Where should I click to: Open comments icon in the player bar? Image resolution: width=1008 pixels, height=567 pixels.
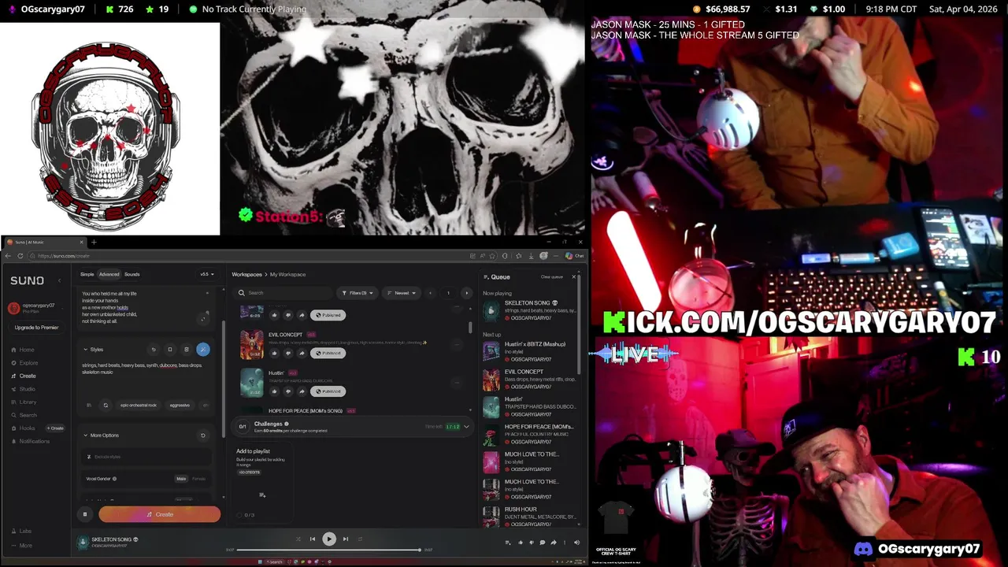[543, 542]
